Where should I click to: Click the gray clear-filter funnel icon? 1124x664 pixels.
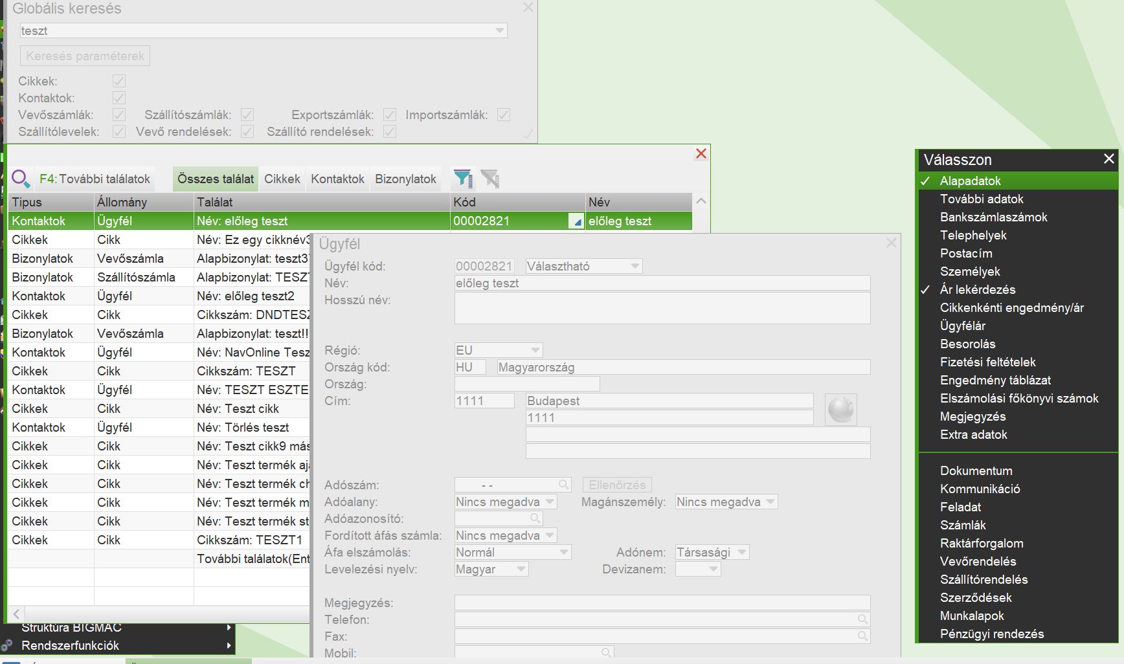click(x=490, y=179)
